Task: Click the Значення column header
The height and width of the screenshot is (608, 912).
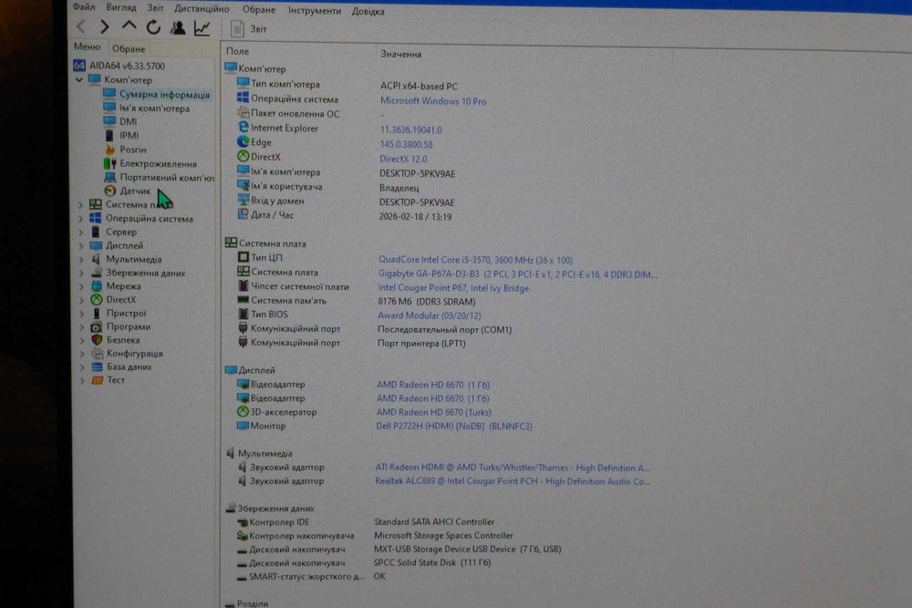Action: click(x=401, y=54)
